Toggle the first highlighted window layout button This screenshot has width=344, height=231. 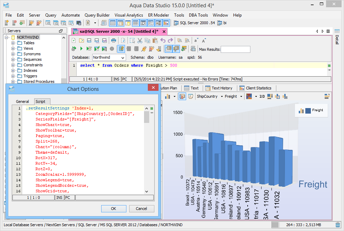click(x=113, y=23)
